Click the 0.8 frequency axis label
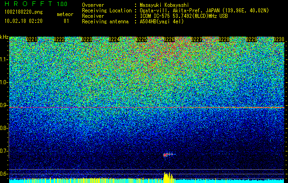The height and width of the screenshot is (183, 288). click(4, 128)
